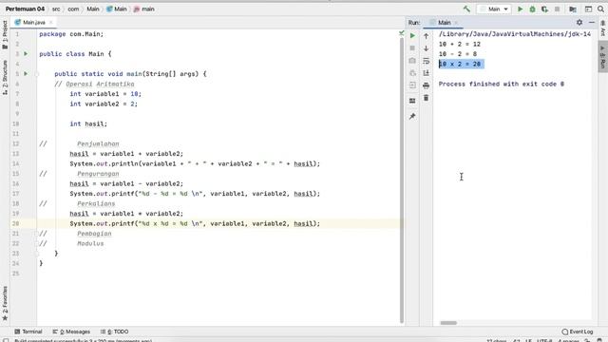
Task: Select the Main.java editor tab
Action: tap(34, 23)
